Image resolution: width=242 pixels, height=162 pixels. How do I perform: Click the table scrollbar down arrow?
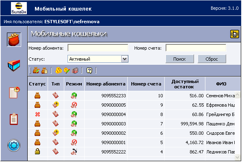tap(238, 158)
